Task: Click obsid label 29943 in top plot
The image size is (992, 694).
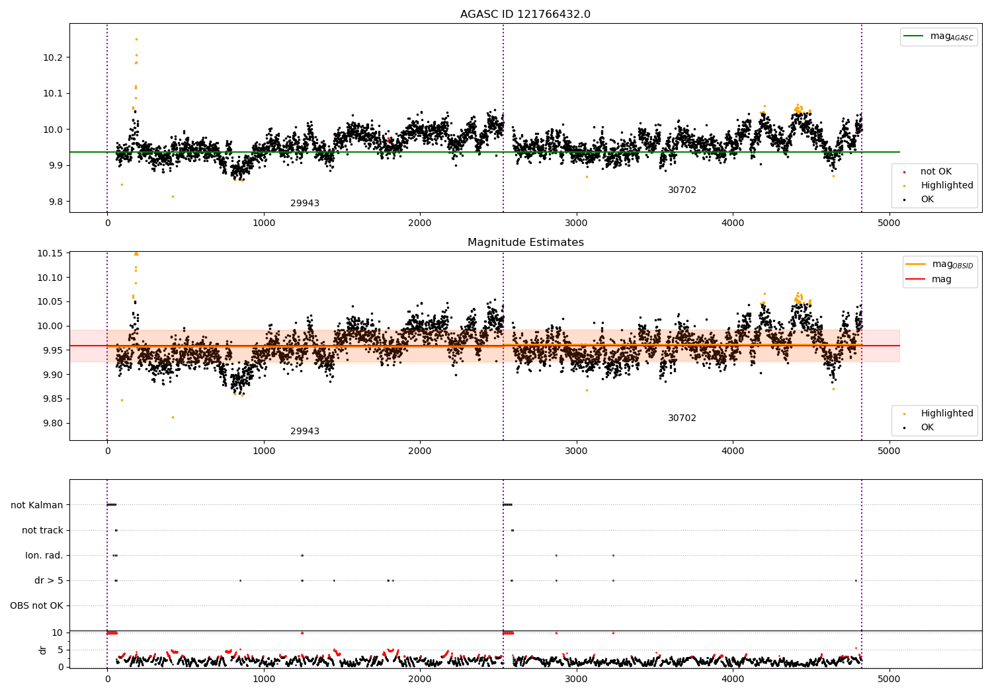Action: click(x=305, y=204)
